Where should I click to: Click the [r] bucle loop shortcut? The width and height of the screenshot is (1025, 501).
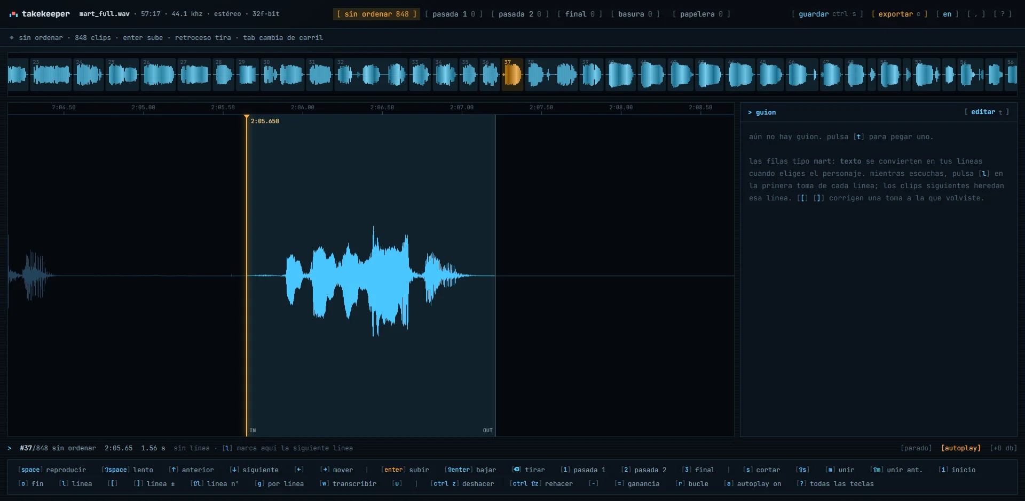pos(691,483)
